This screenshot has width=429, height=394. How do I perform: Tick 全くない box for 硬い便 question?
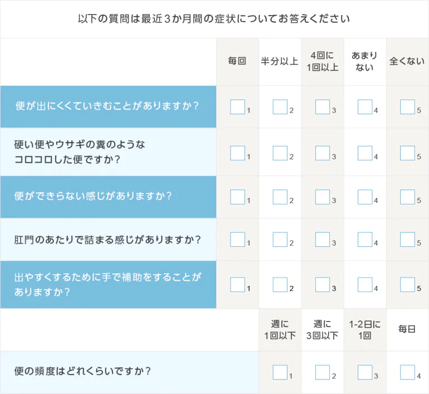click(x=407, y=153)
